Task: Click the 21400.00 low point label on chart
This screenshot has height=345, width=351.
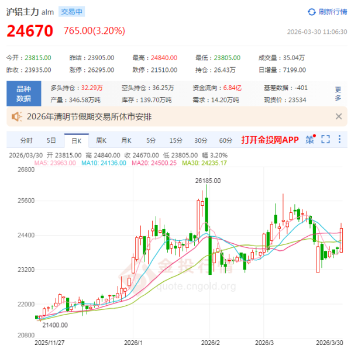Action: (55, 325)
